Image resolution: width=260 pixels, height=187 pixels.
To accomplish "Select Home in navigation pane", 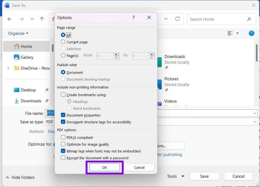I will (x=26, y=47).
